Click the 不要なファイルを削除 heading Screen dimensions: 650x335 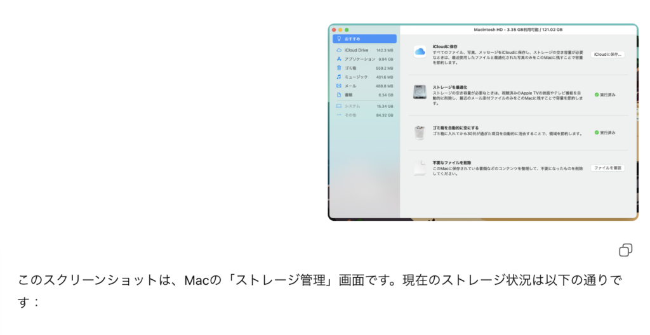[452, 163]
